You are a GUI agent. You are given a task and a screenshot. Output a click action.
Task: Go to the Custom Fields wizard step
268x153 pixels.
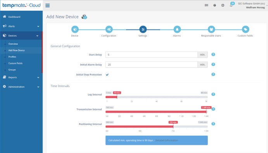point(246,29)
